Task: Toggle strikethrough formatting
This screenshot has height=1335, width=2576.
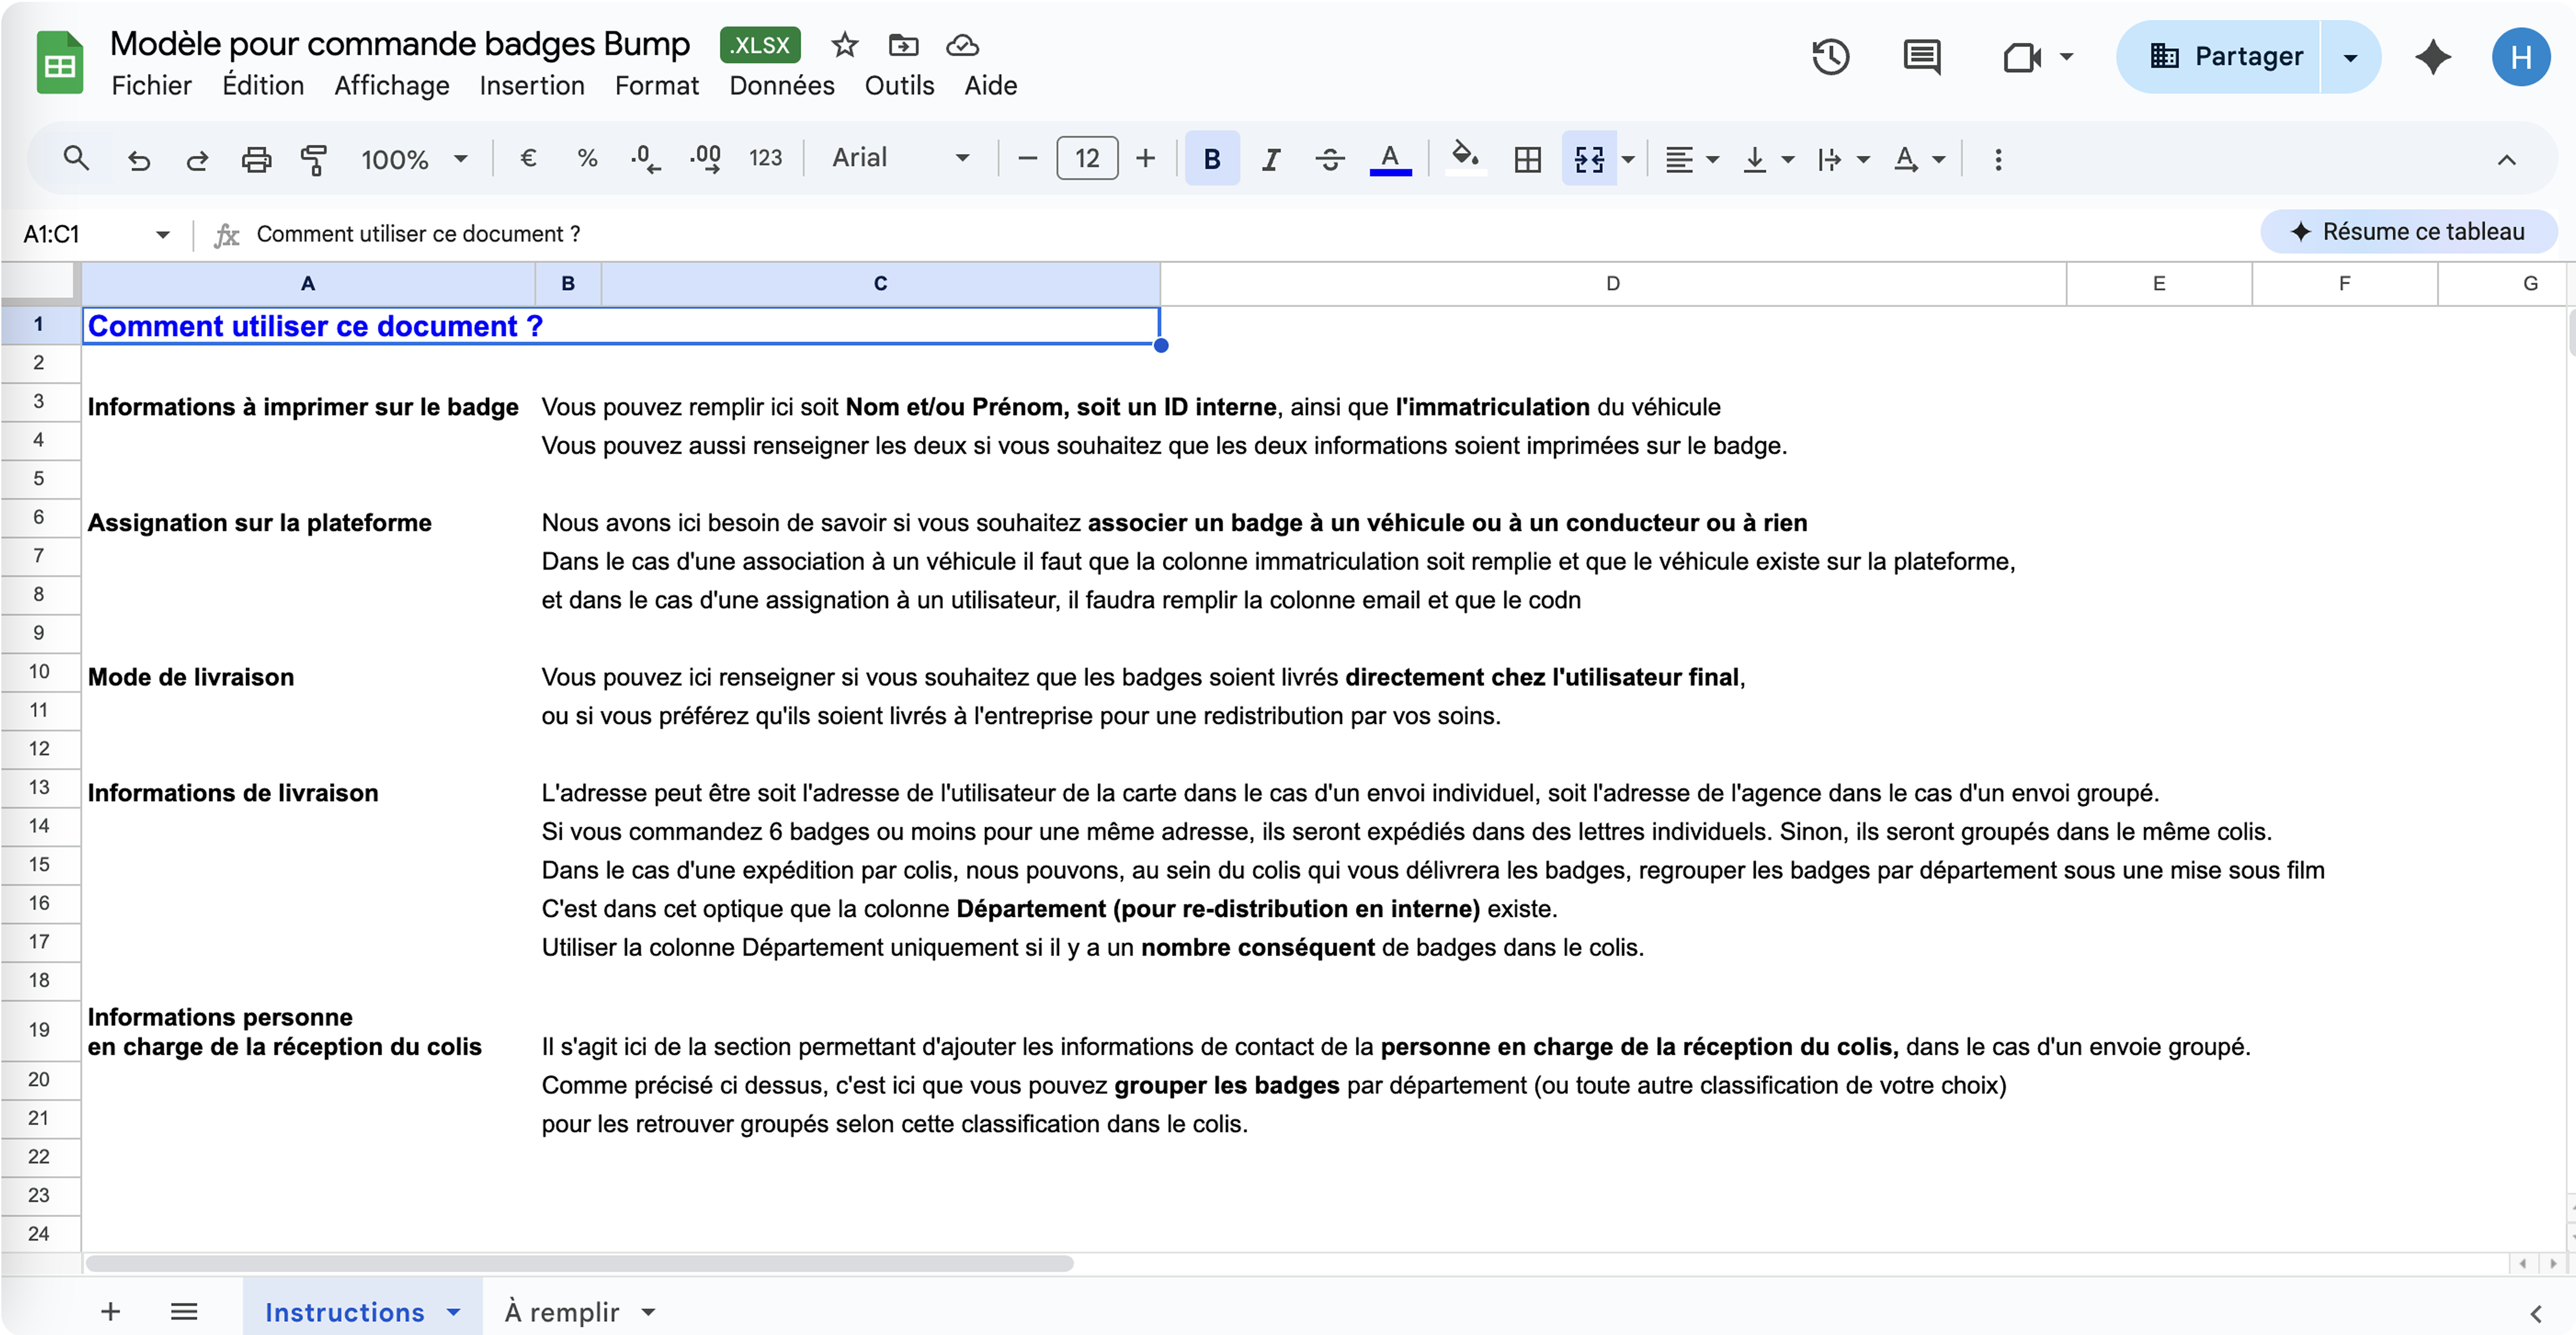Action: click(1329, 159)
